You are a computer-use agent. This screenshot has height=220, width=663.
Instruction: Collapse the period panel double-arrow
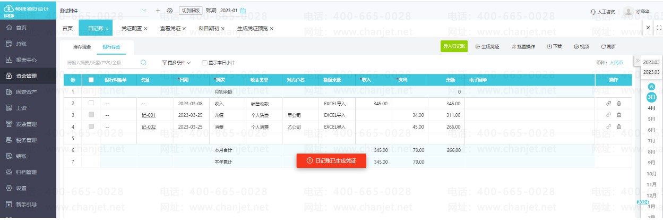638,61
